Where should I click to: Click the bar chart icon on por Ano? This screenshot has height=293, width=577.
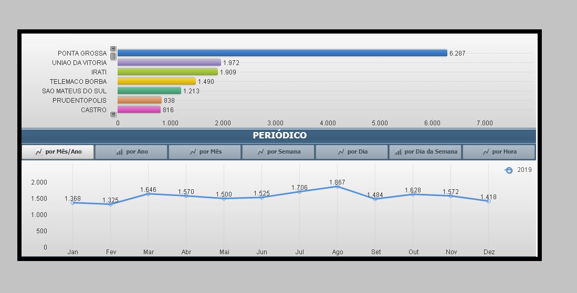(119, 152)
